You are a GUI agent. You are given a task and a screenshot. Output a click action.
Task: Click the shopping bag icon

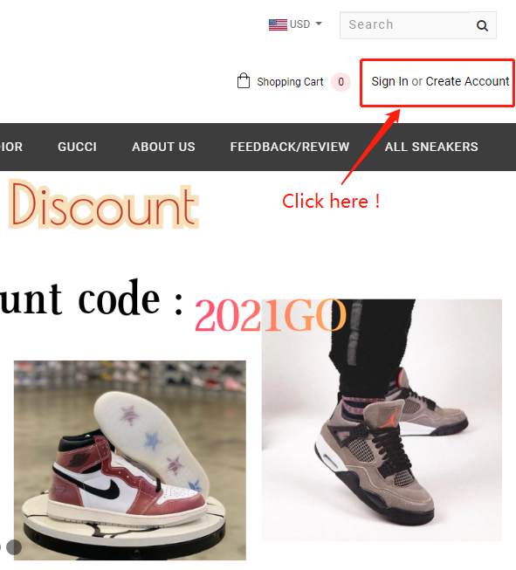click(x=244, y=80)
